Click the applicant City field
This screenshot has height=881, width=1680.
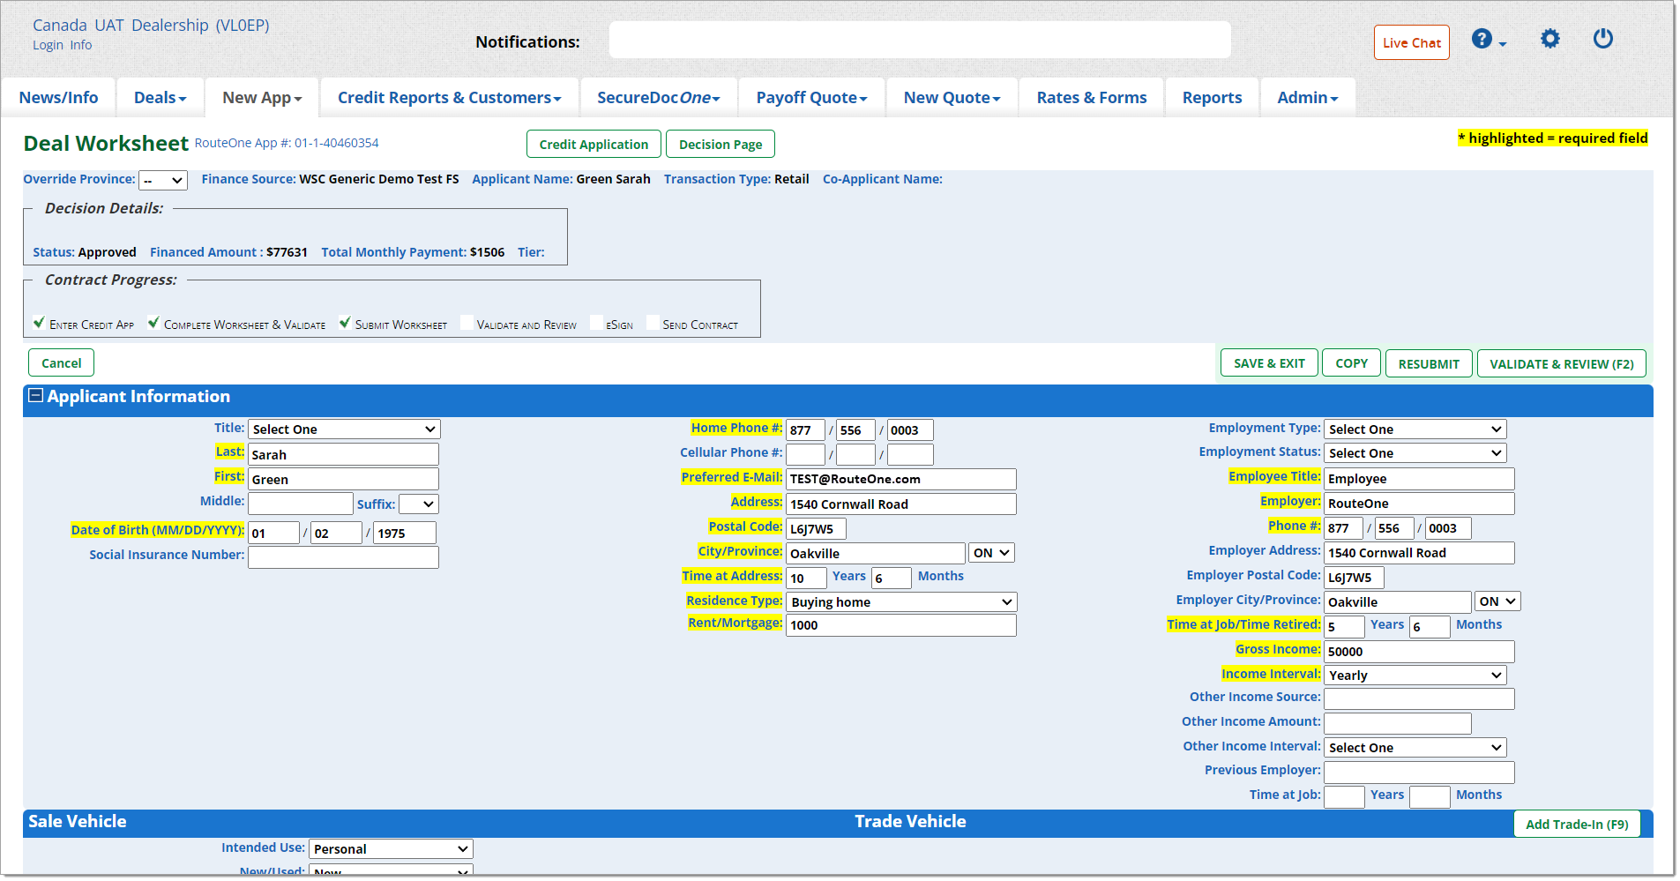[x=876, y=554]
